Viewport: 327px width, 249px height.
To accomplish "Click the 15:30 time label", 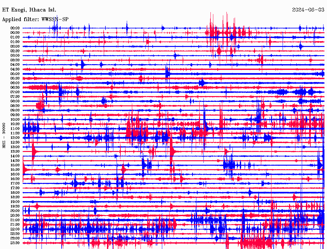I will (x=15, y=170).
